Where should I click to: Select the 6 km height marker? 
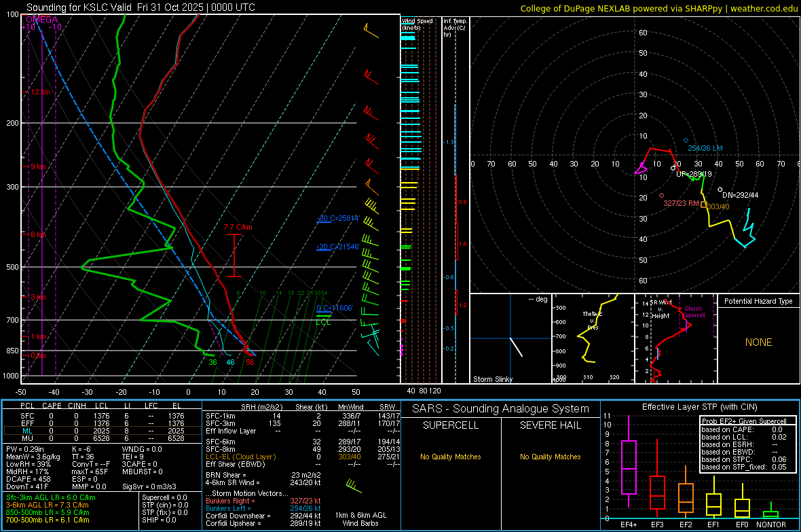39,234
